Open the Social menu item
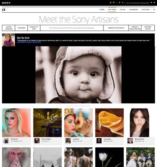 [x=123, y=10]
